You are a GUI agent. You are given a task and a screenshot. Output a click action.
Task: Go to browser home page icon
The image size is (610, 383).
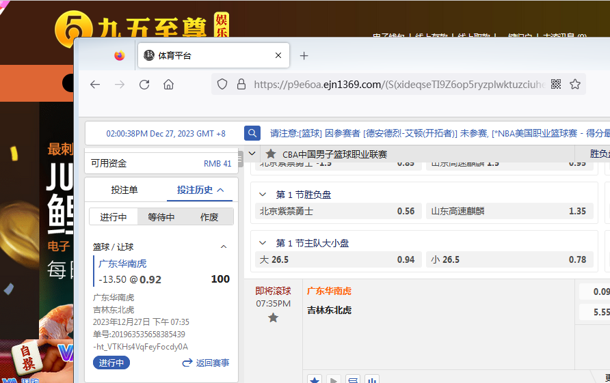click(168, 85)
